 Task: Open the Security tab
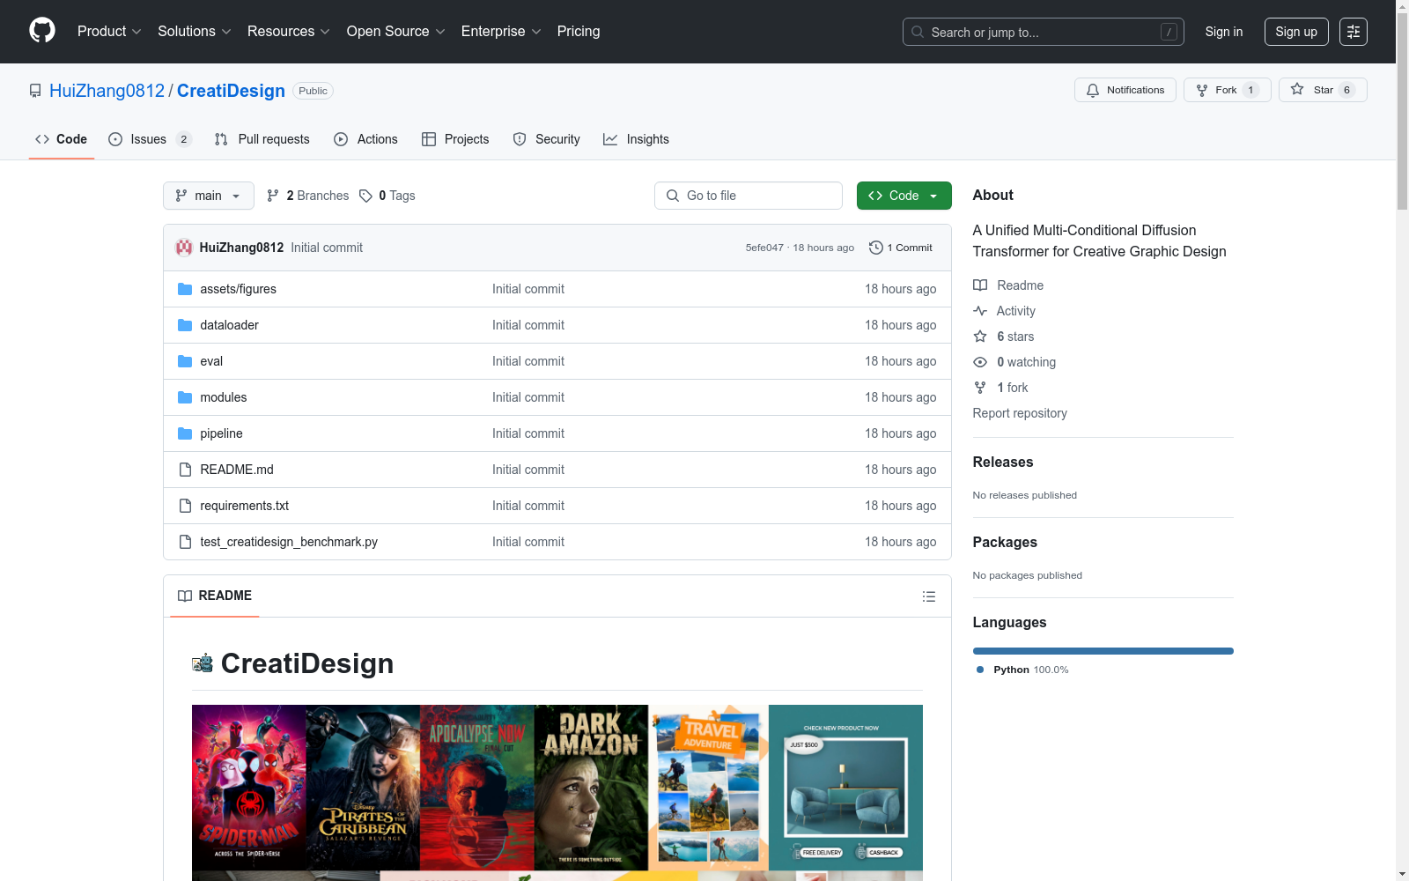point(547,139)
